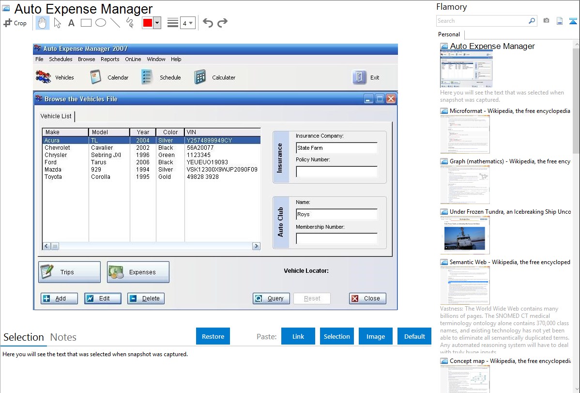Open the Expenses button
The height and width of the screenshot is (393, 580).
click(138, 272)
